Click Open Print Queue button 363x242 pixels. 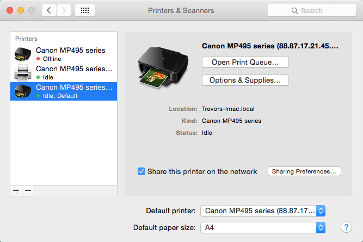click(x=245, y=63)
